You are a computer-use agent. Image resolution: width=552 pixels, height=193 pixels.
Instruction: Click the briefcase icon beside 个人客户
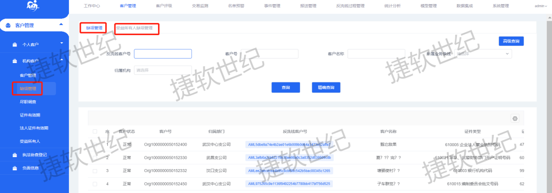pos(15,45)
